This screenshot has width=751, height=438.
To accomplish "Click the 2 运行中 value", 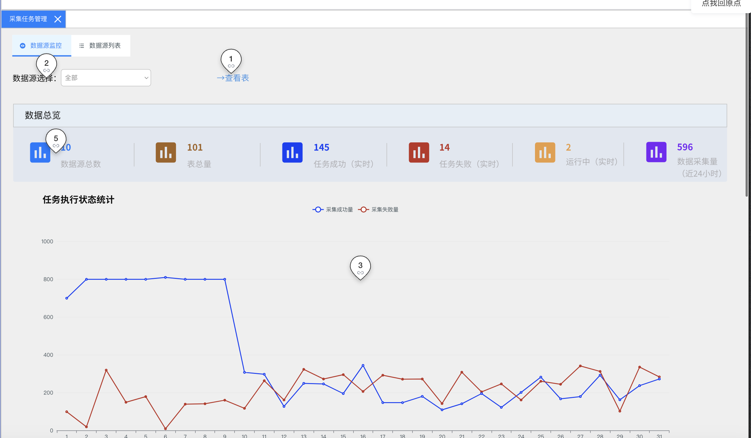I will pos(569,147).
